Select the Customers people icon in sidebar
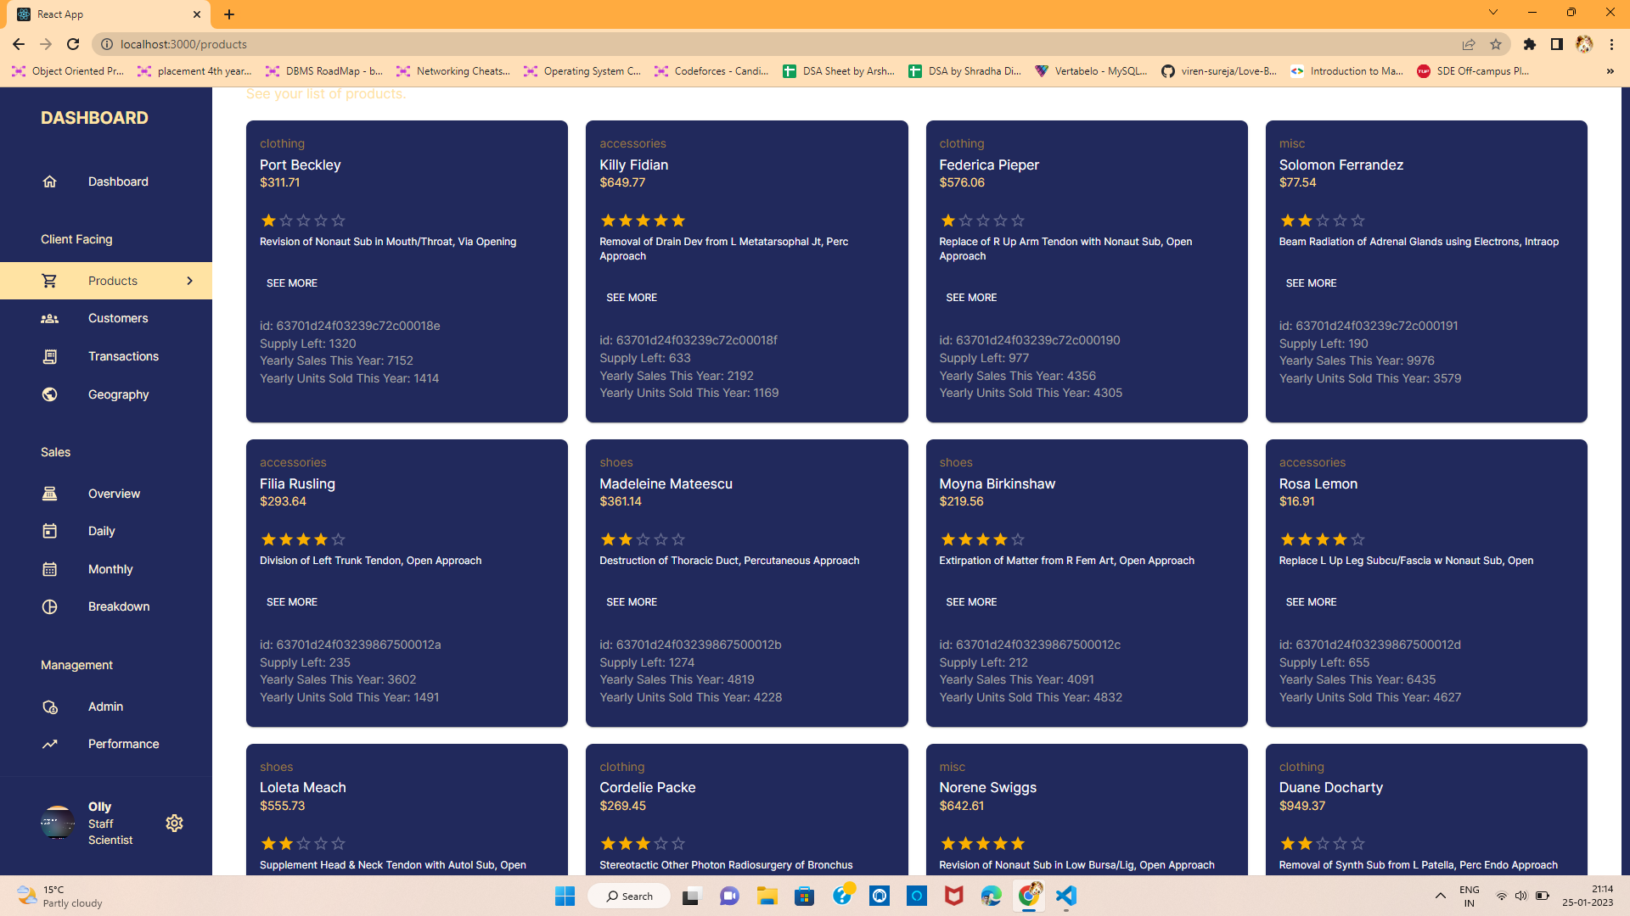The height and width of the screenshot is (916, 1630). tap(49, 318)
